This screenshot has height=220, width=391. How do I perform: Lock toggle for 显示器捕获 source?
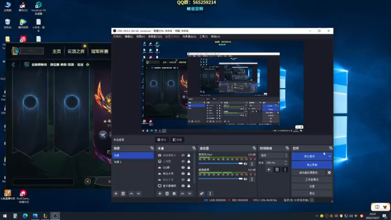click(189, 186)
